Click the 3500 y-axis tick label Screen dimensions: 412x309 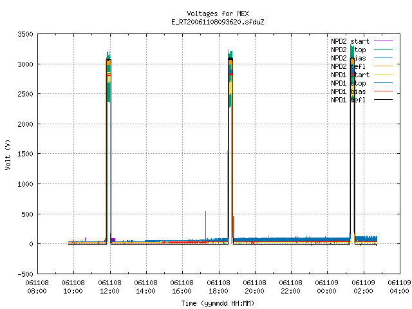(x=25, y=34)
